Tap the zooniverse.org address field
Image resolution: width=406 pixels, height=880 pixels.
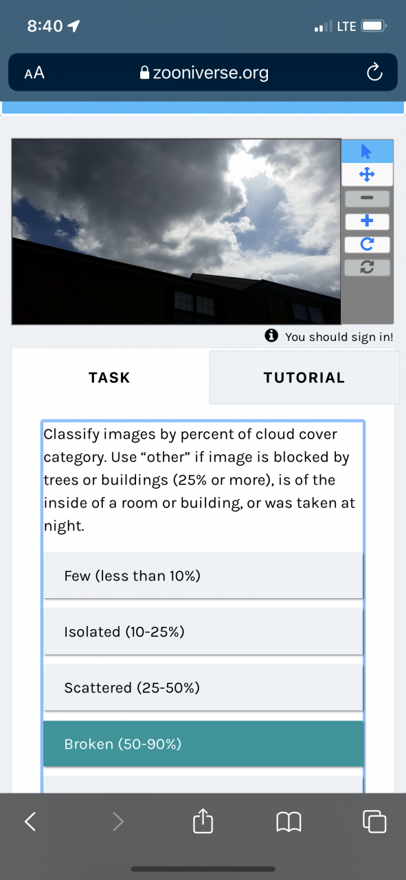(203, 72)
